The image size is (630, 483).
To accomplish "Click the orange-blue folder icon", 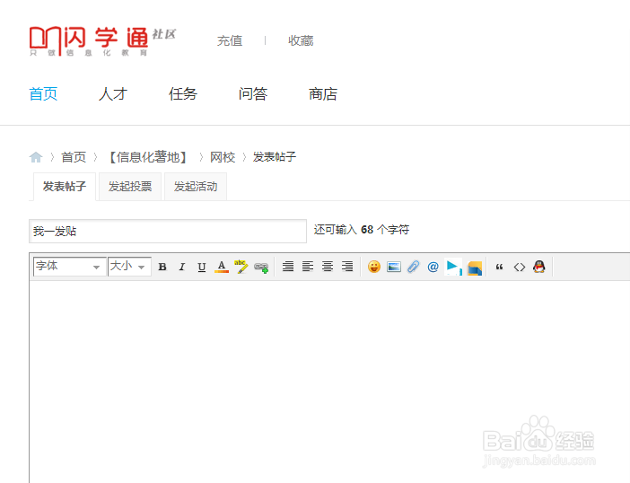I will [475, 268].
